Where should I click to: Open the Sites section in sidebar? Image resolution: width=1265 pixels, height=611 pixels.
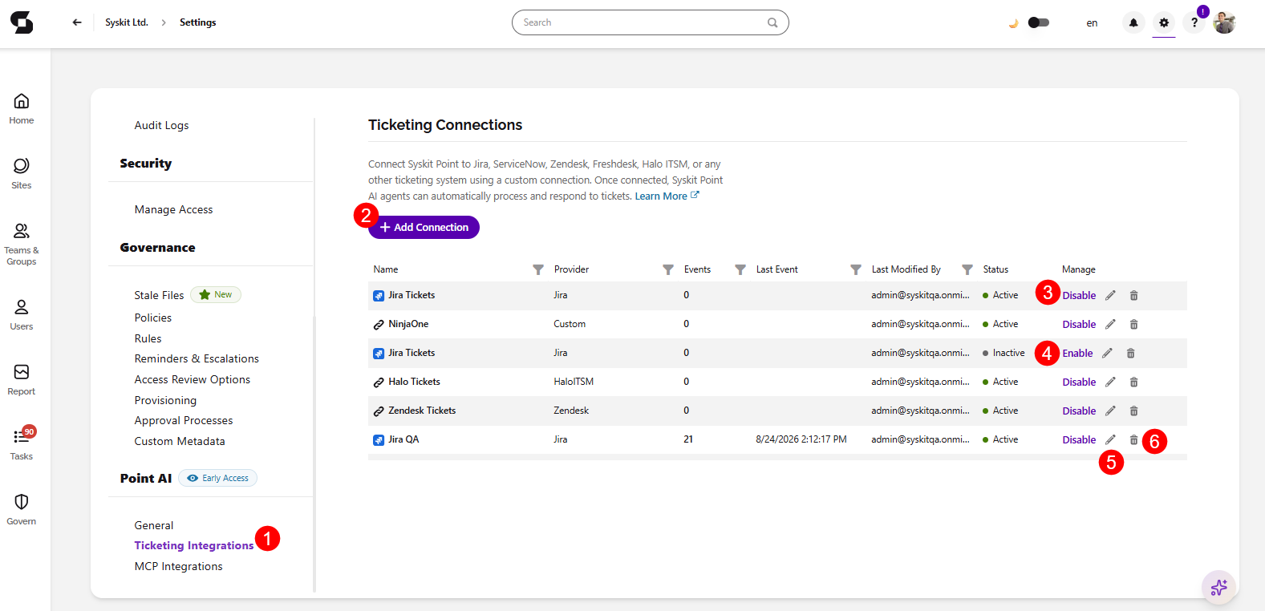click(x=22, y=174)
